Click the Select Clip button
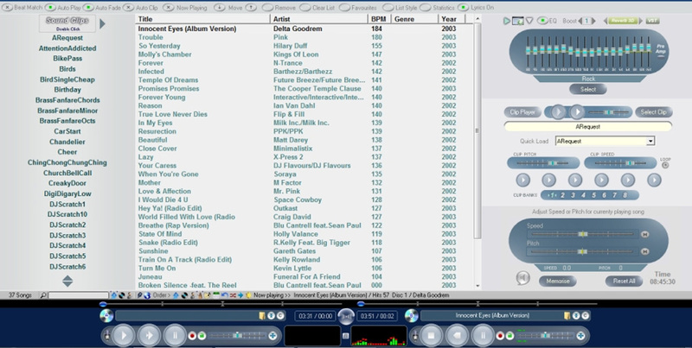 point(654,112)
